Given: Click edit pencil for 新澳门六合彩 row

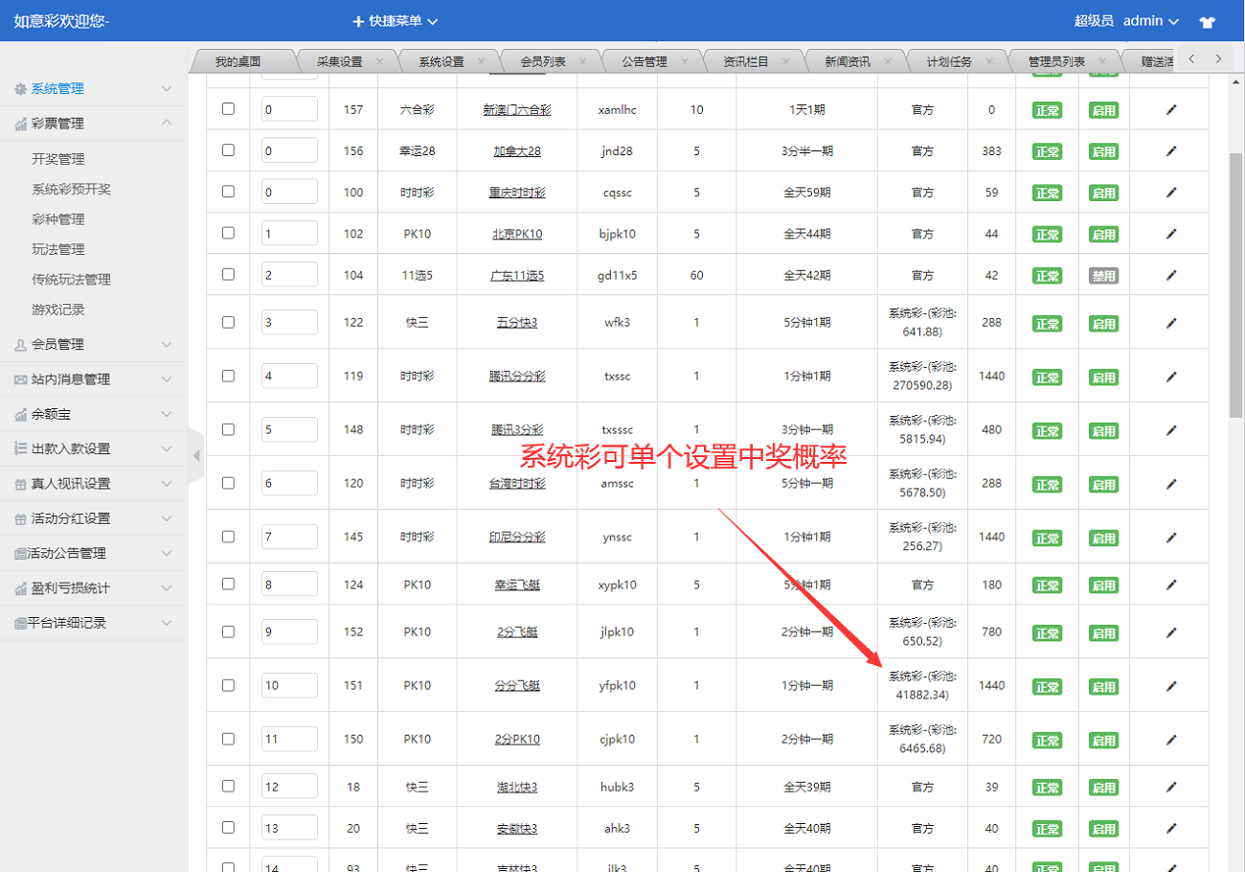Looking at the screenshot, I should coord(1170,110).
